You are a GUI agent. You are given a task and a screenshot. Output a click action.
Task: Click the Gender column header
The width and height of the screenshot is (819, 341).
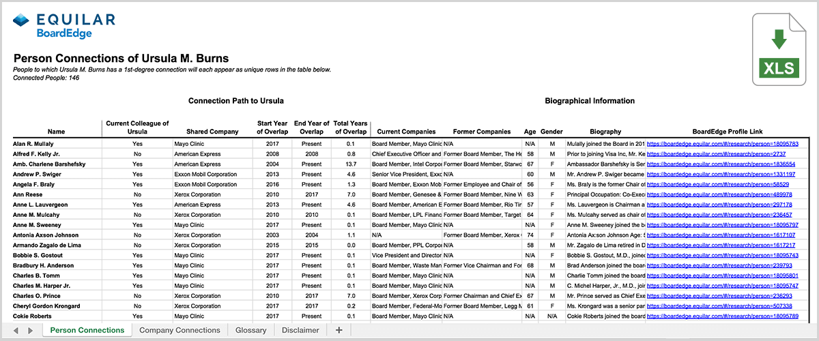tap(551, 132)
